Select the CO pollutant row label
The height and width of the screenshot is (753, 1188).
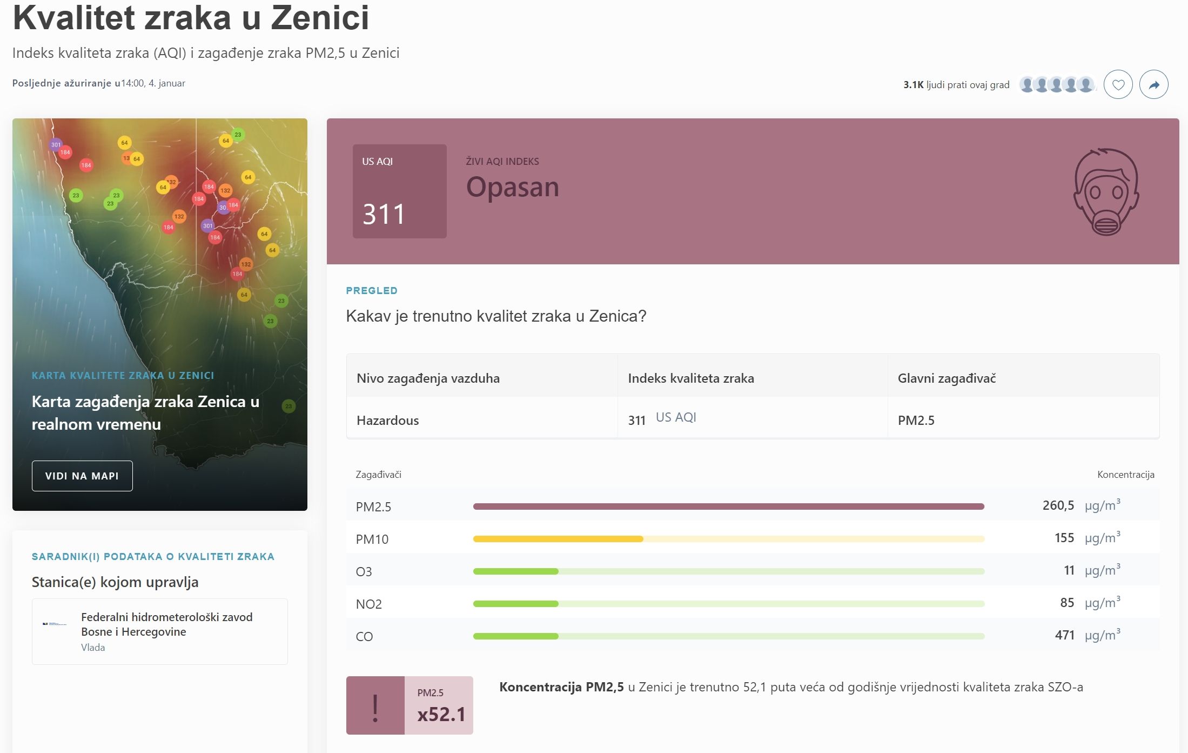pos(364,636)
